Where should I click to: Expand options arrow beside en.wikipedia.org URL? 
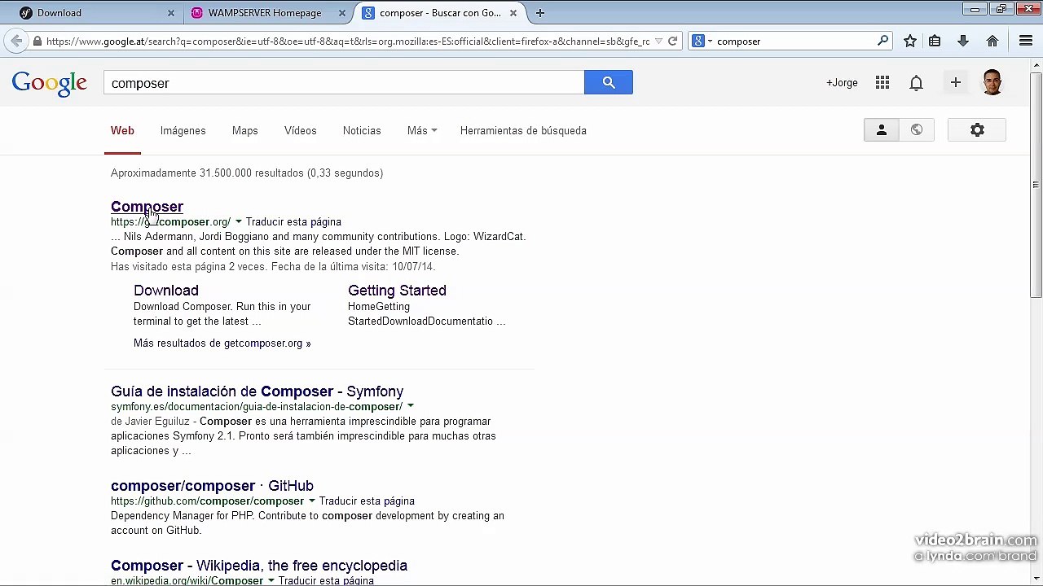pos(271,580)
